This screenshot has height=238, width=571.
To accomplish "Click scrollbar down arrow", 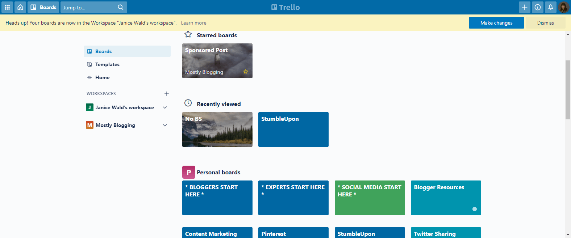I will [x=568, y=235].
